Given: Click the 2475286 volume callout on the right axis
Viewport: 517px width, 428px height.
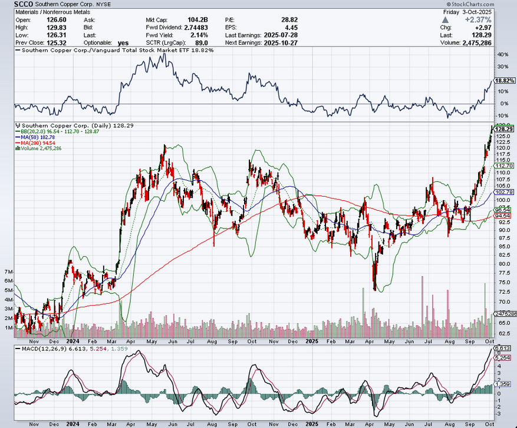Looking at the screenshot, I should [505, 314].
